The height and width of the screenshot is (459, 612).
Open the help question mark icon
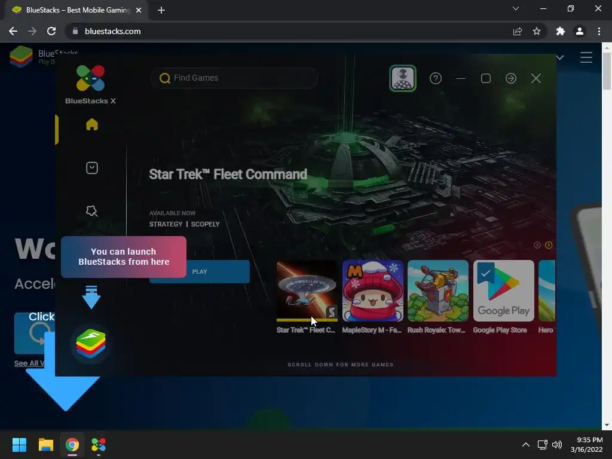[x=436, y=78]
